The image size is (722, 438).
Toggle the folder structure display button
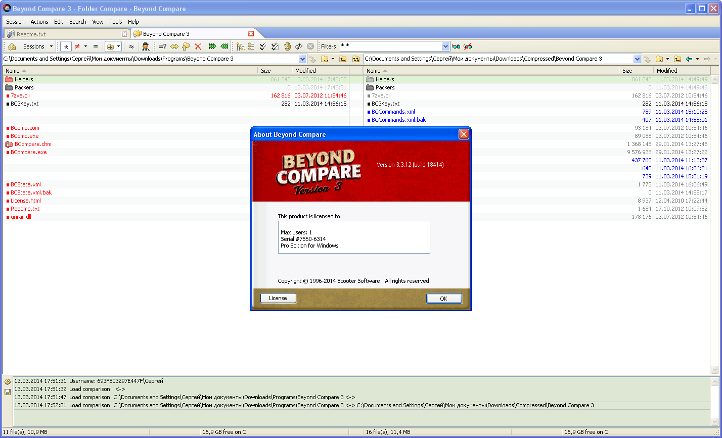[x=110, y=46]
